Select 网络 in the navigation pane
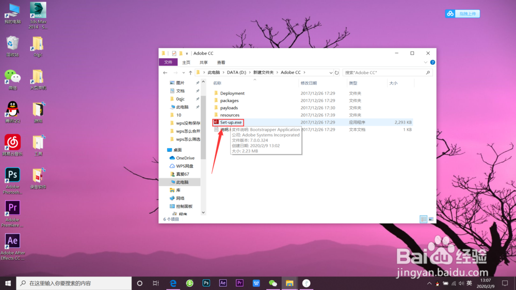516x290 pixels. (180, 198)
